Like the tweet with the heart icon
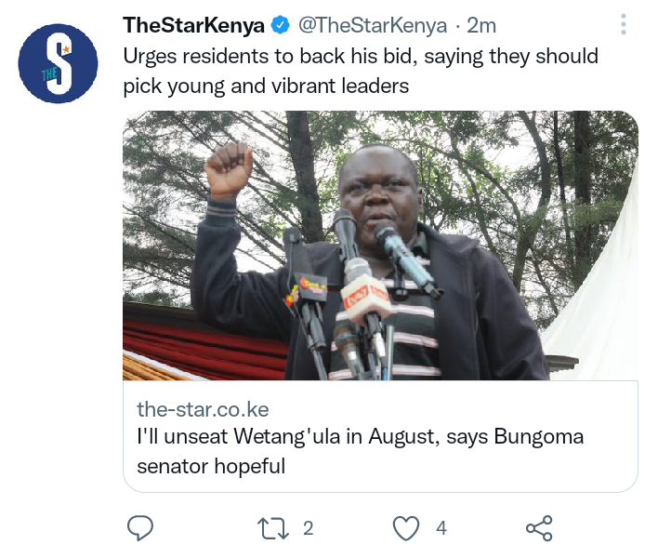 tap(406, 528)
